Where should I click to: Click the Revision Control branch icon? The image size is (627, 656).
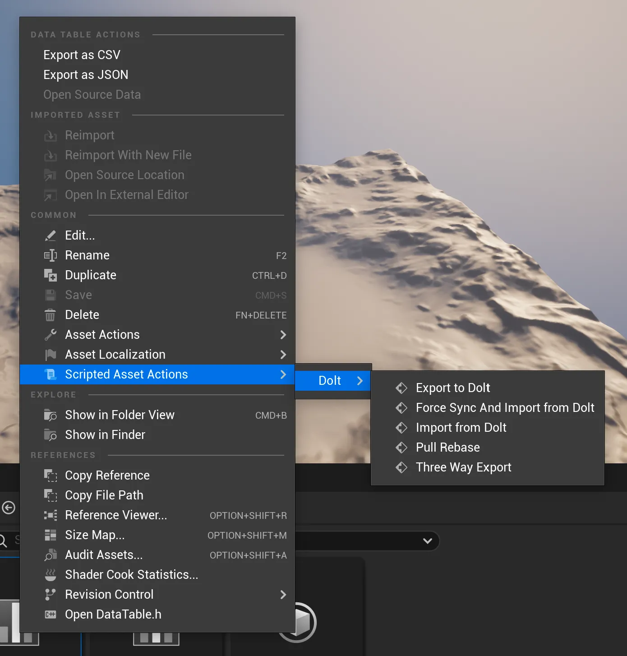point(51,594)
